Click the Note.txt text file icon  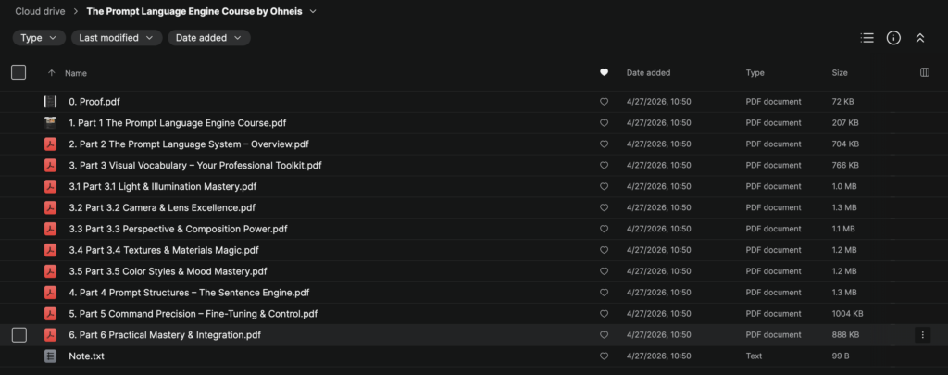(50, 356)
